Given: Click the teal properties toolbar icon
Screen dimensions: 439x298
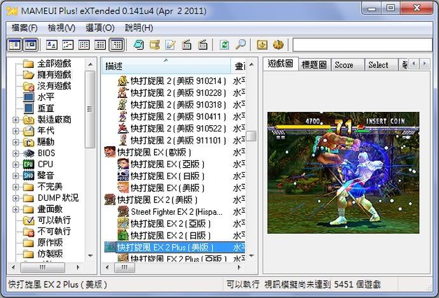Looking at the screenshot, I should click(139, 44).
